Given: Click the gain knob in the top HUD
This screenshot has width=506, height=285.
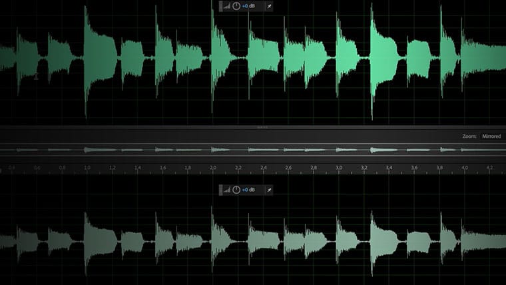Looking at the screenshot, I should [236, 6].
